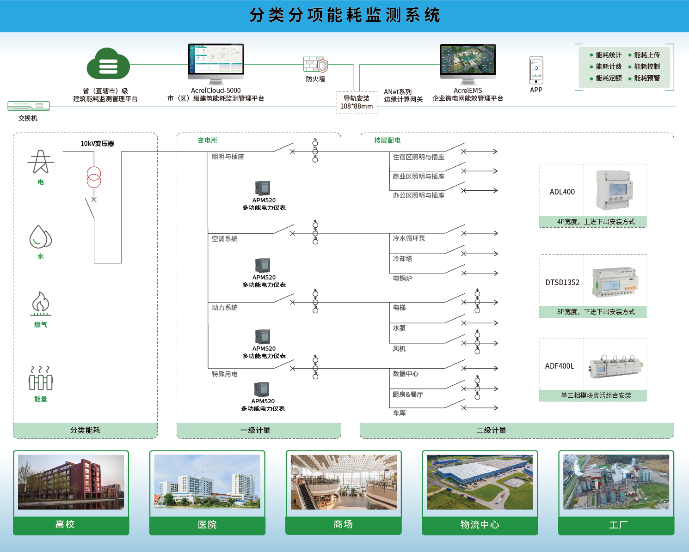Click APM520 meter under 动力系统

[262, 336]
